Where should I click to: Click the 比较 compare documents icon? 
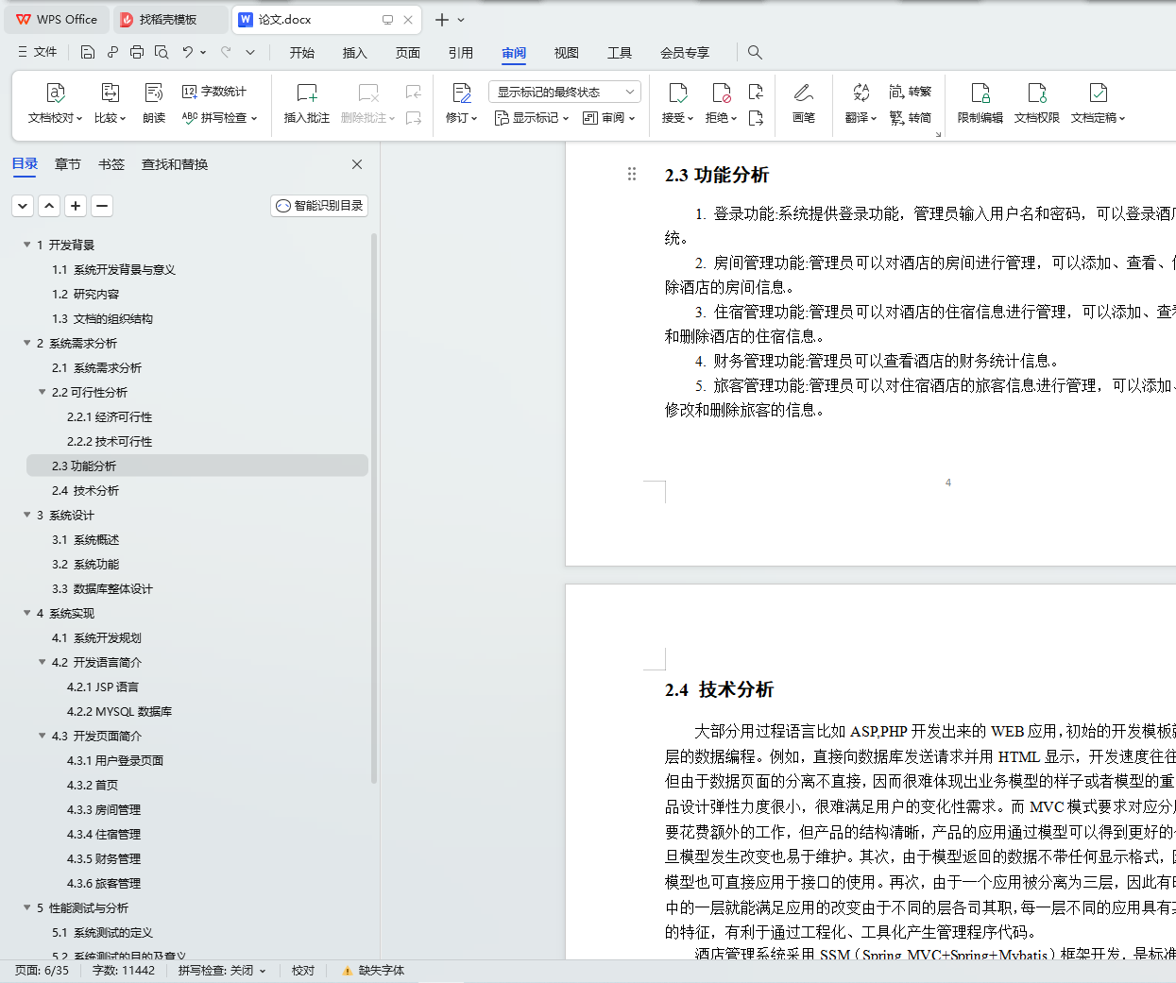point(110,93)
